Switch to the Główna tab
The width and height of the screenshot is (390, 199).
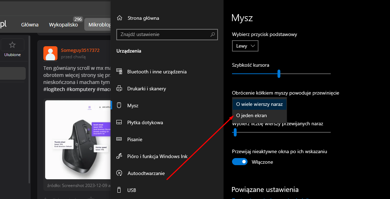(30, 25)
